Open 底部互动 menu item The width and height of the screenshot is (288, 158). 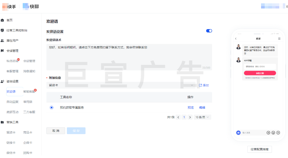point(12,112)
